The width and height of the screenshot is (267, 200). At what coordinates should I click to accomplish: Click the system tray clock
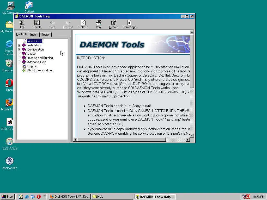pyautogui.click(x=258, y=197)
